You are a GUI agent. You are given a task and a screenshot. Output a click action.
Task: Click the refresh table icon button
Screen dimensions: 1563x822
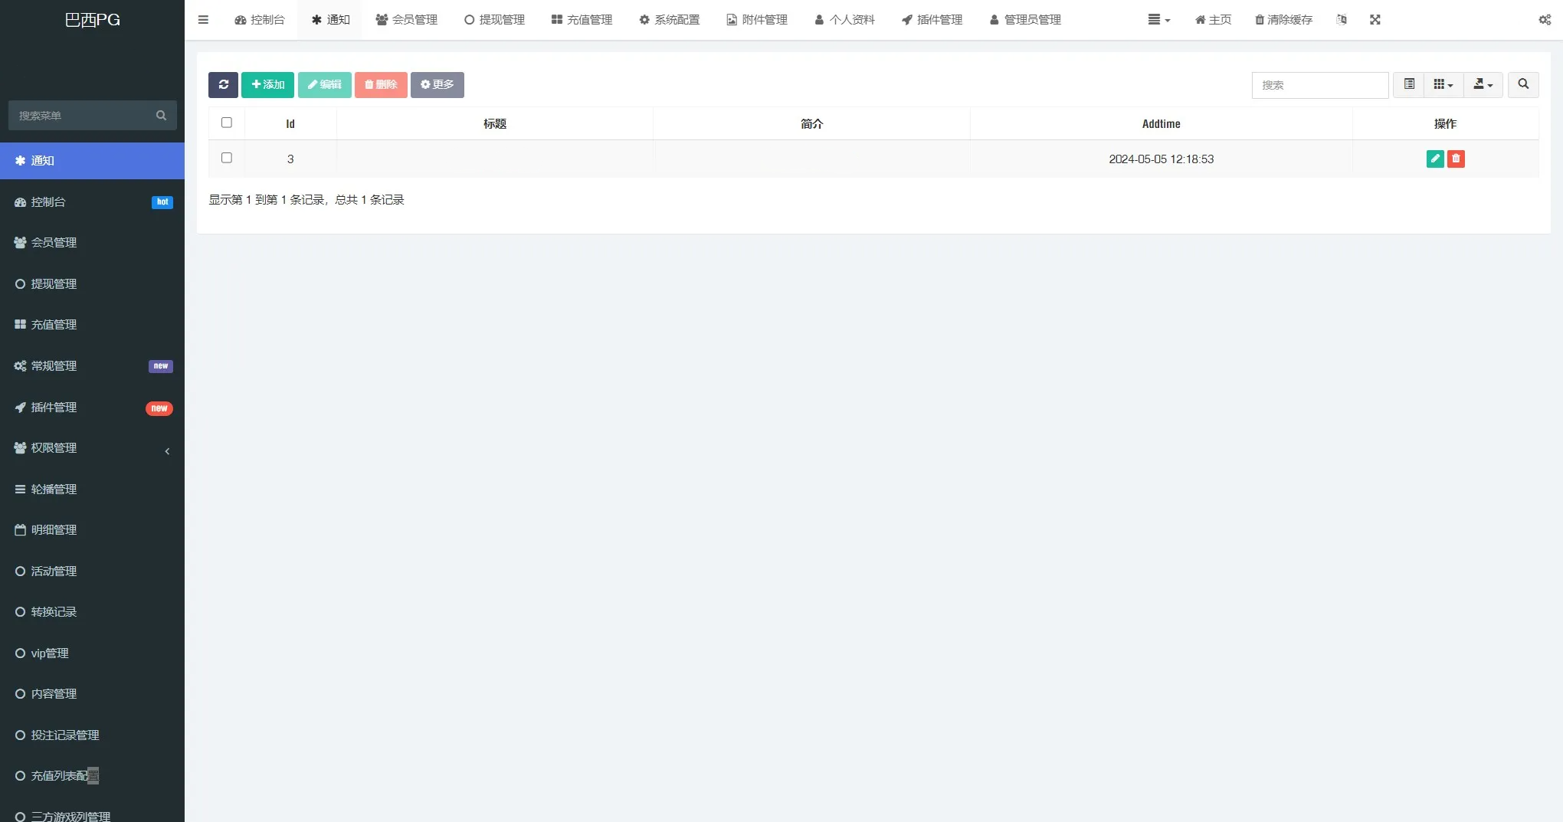coord(223,84)
